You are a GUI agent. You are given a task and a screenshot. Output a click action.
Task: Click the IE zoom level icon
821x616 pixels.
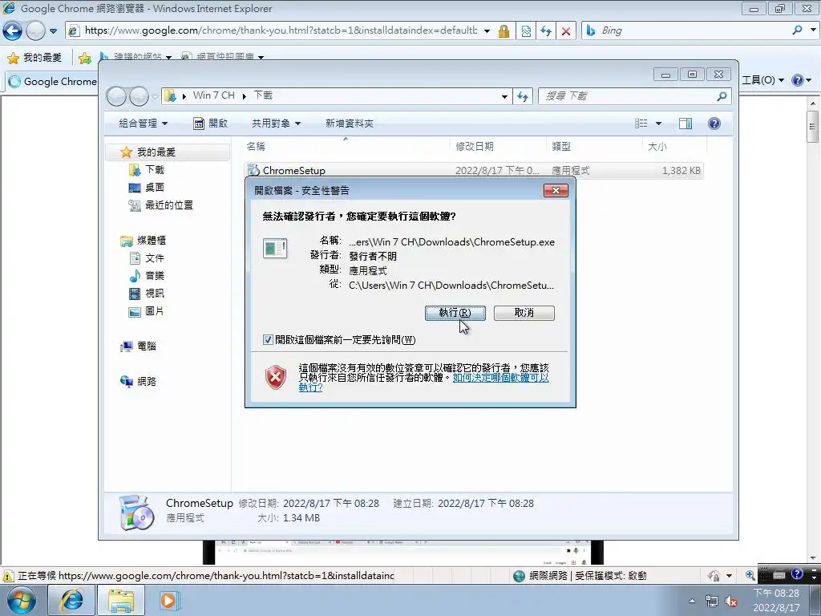(x=750, y=576)
